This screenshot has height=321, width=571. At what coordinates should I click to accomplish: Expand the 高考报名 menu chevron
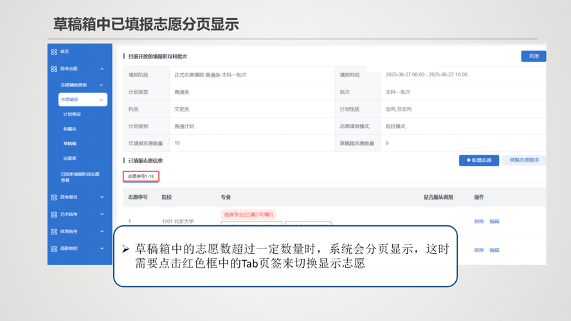(x=102, y=197)
